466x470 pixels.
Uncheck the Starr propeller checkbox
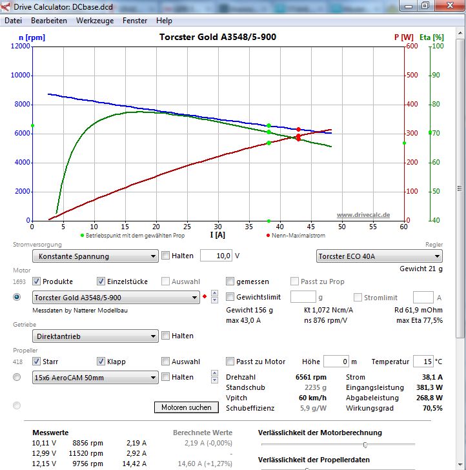(36, 361)
